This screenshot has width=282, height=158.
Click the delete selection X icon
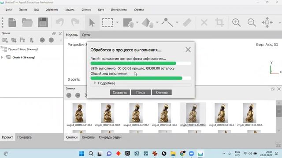pyautogui.click(x=204, y=22)
